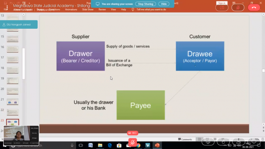
Task: Open Word from the taskbar
Action: (90, 145)
